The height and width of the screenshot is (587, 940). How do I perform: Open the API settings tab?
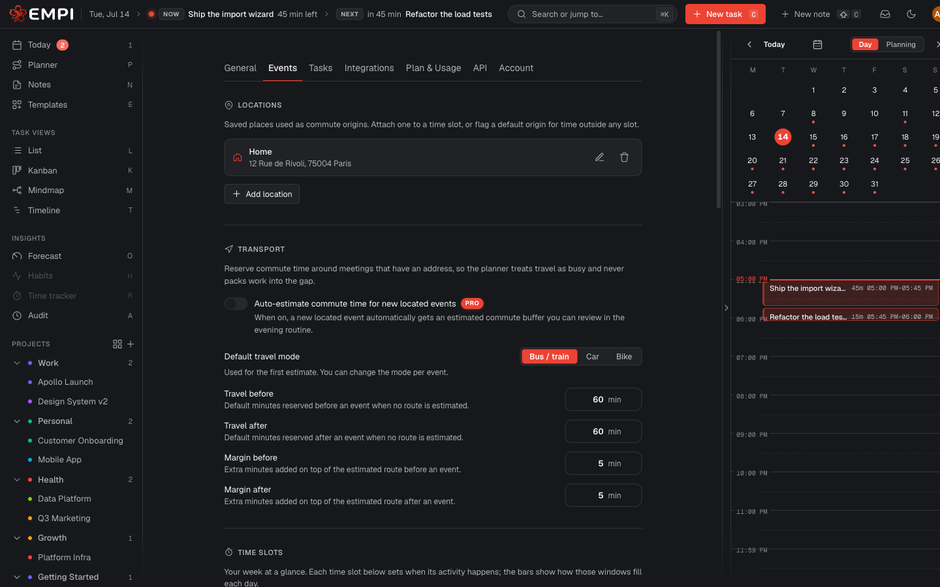(480, 68)
